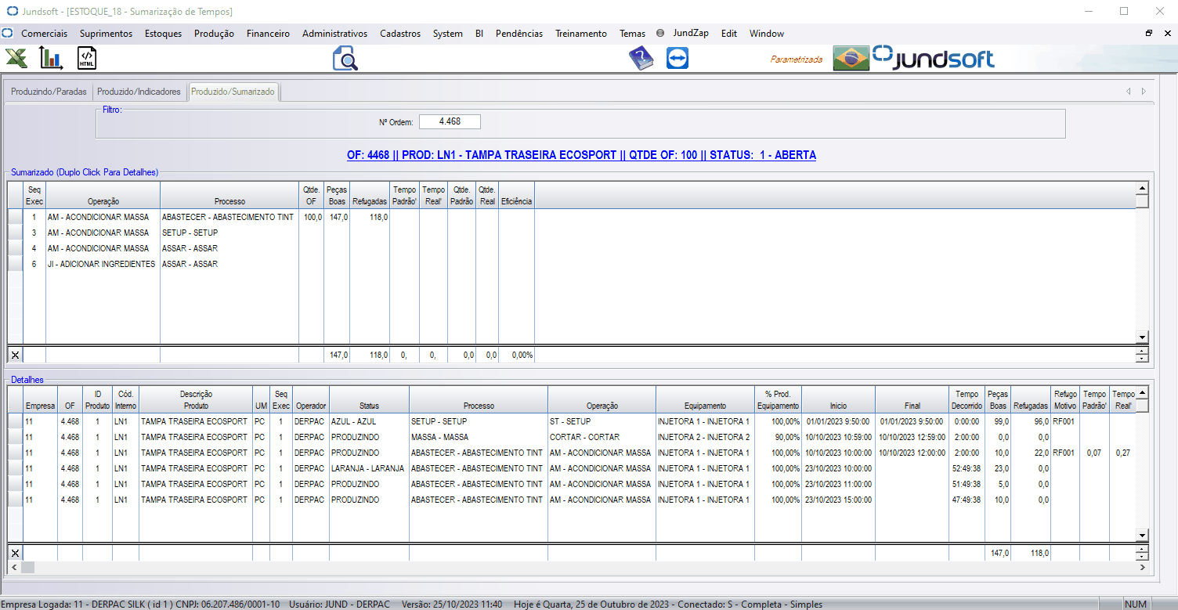Click the tab scroll right arrow

[x=1144, y=92]
